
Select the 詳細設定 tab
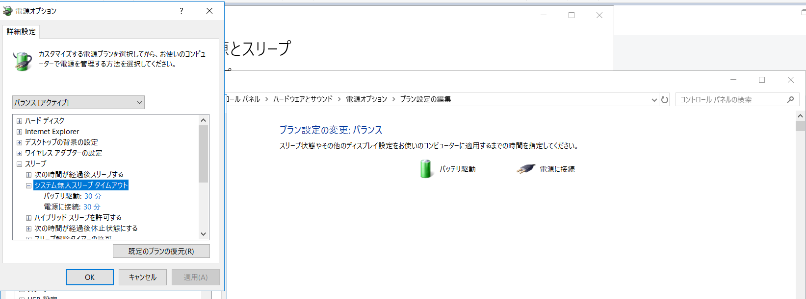point(21,32)
